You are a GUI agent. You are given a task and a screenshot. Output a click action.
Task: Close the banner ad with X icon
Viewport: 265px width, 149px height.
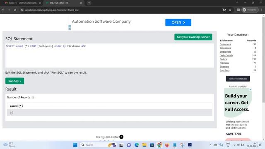70,29
